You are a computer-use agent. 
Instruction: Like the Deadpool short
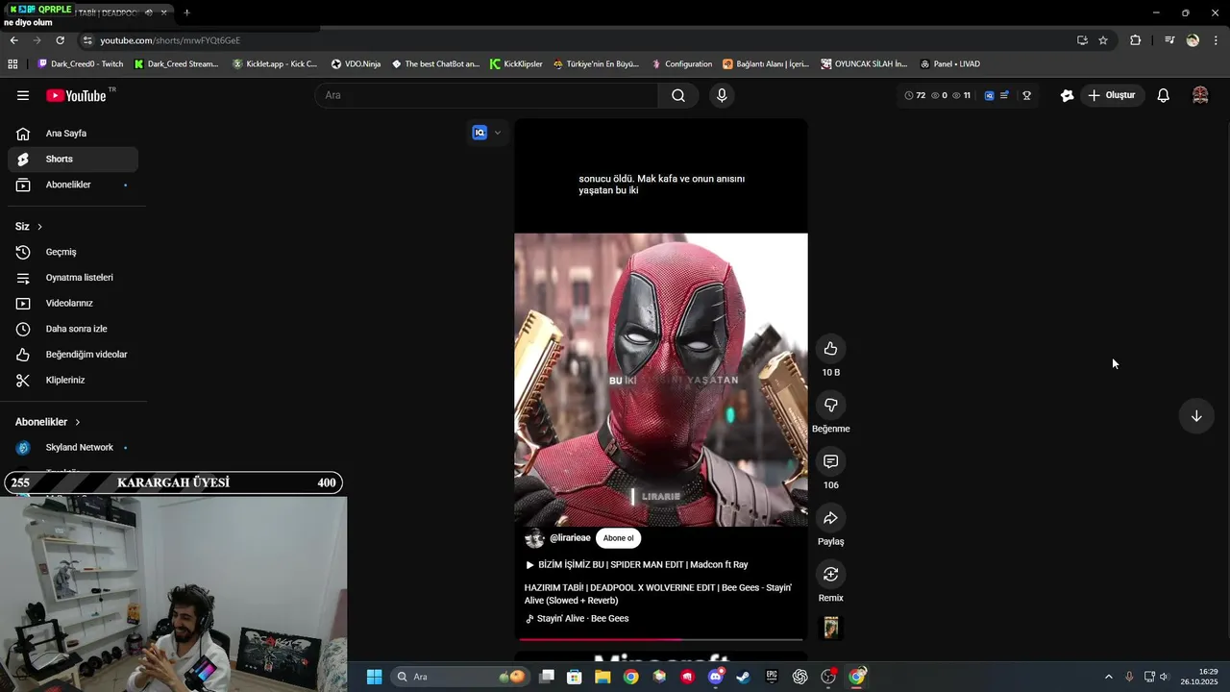pyautogui.click(x=831, y=349)
